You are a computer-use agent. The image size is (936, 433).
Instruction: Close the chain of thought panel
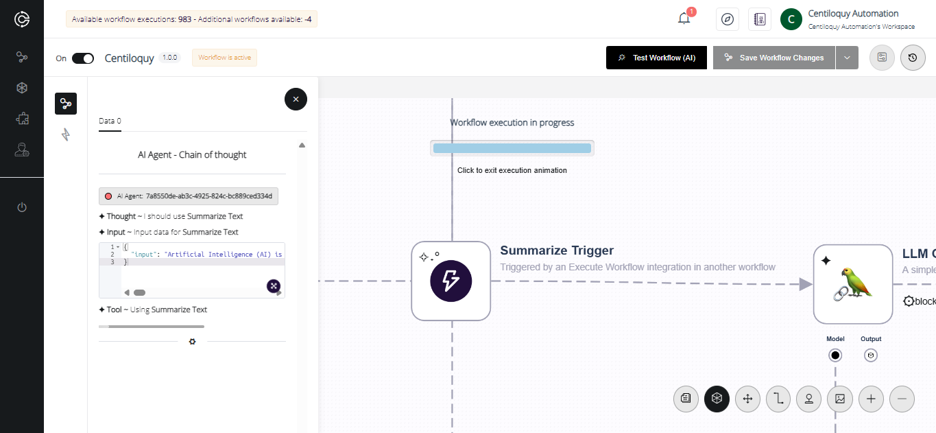296,100
